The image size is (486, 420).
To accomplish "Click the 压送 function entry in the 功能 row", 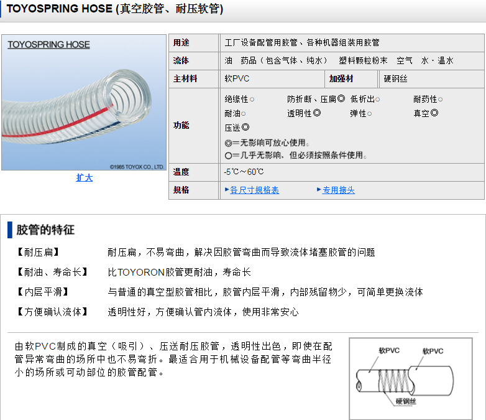I will point(237,128).
